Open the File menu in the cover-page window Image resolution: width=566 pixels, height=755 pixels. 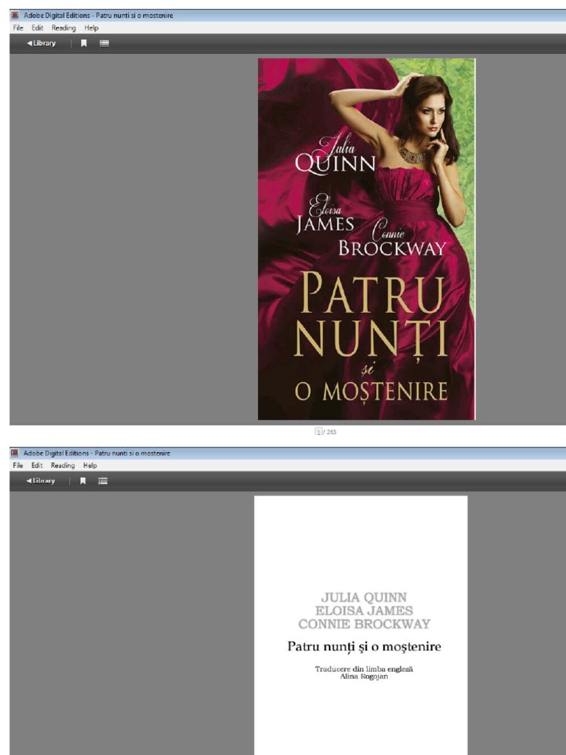point(18,28)
